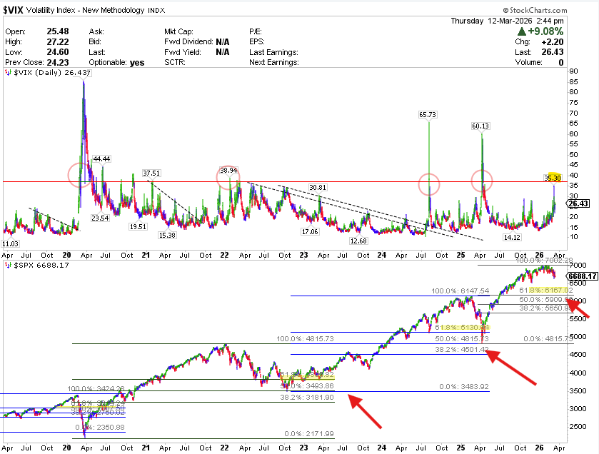Click the '61.8%: 6167.02' Fibonacci label

click(546, 291)
